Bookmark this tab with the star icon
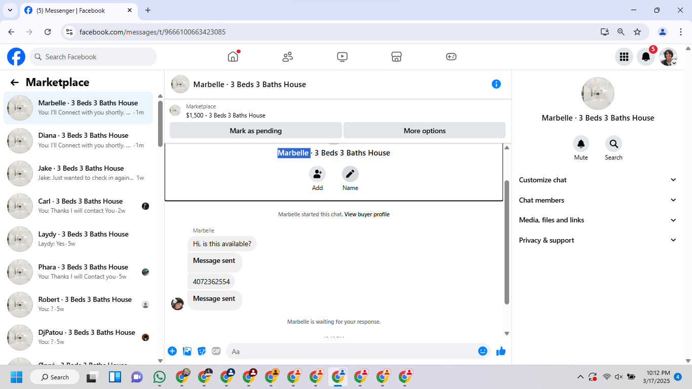Screen dimensions: 692x389 click(x=637, y=32)
